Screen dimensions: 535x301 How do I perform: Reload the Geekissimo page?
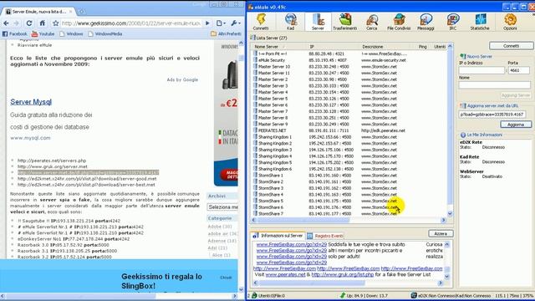29,23
